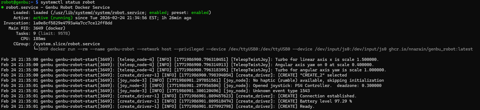This screenshot has width=480, height=110.
Task: Select the "systemctl status robot" command text
Action: tap(68, 2)
